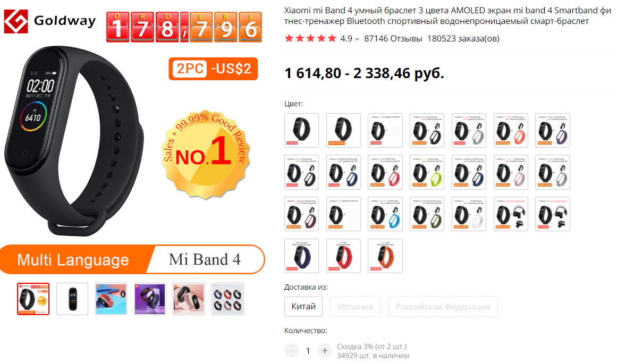Click the Goldway store logo
Viewport: 617px width, 364px height.
pos(49,22)
